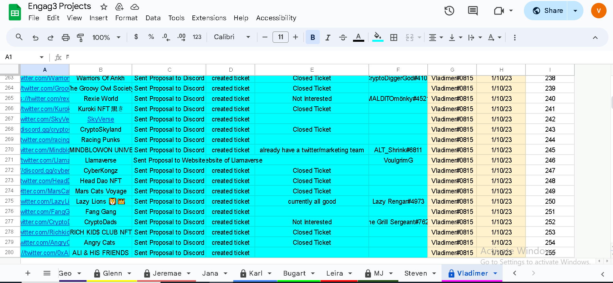Toggle Bold formatting
Screen dimensions: 613x283
(312, 37)
